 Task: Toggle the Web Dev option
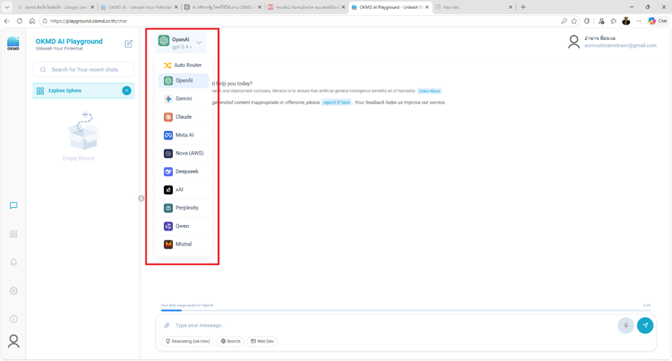point(262,341)
